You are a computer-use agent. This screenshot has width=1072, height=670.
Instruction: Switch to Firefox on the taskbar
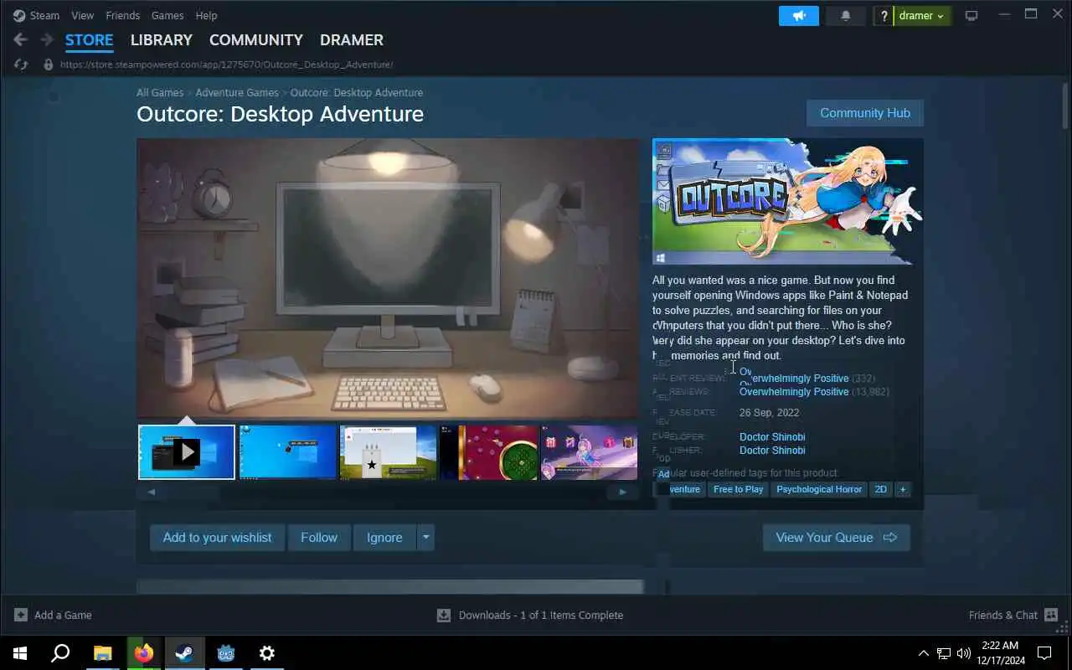click(x=143, y=652)
